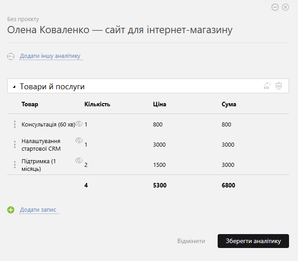Screen dimensions: 298x261
Task: Select the product name Консультація (60 хв)
Action: (48, 124)
